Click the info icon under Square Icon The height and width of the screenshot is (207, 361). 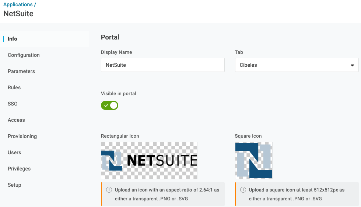pos(243,190)
